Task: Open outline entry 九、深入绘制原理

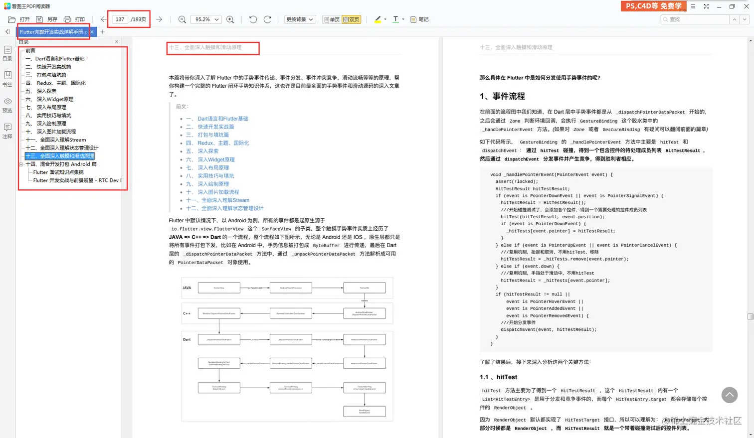Action: (46, 124)
